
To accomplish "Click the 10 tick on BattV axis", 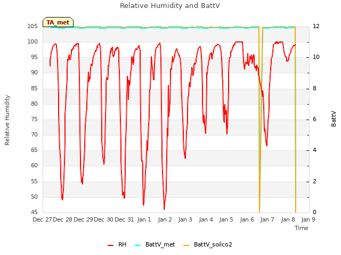I will pyautogui.click(x=316, y=57).
